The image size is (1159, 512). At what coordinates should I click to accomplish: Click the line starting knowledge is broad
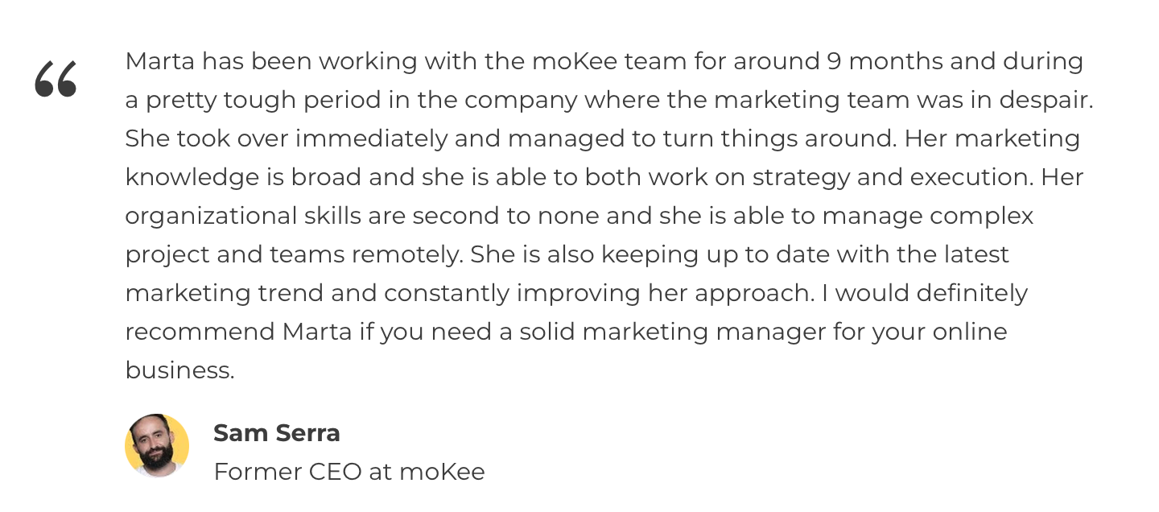tap(604, 177)
